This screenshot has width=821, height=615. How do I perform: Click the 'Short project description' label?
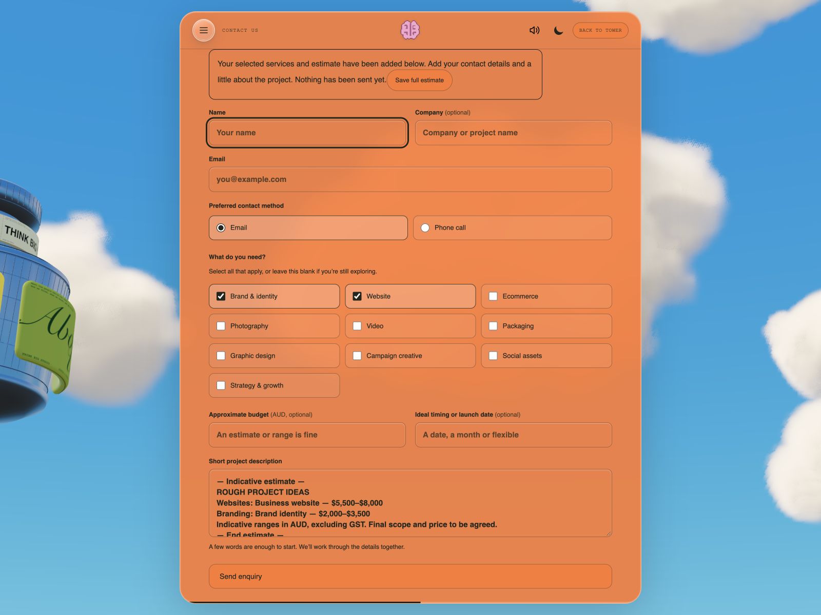pos(245,461)
